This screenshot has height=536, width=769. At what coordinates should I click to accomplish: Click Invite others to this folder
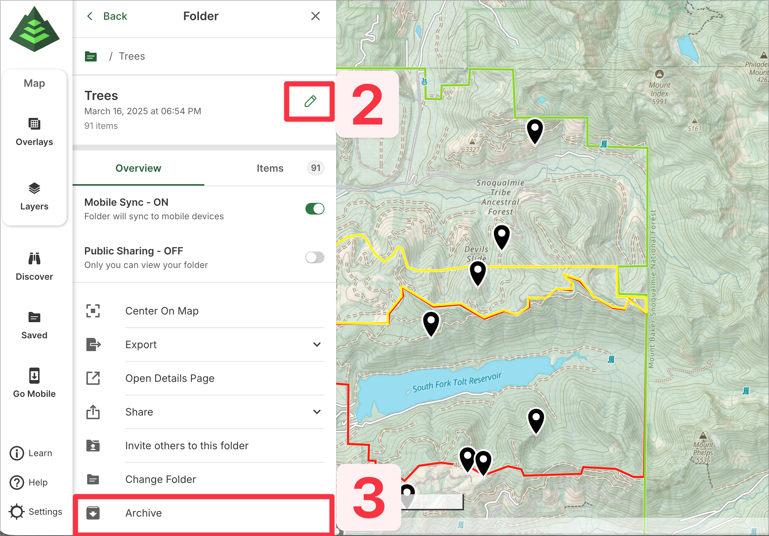pyautogui.click(x=187, y=446)
